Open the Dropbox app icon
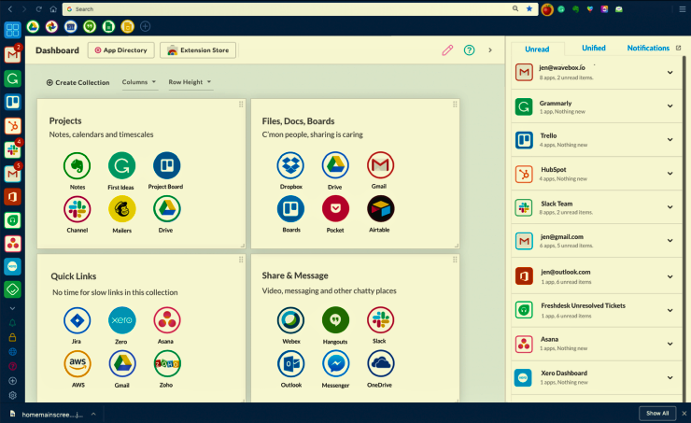The height and width of the screenshot is (423, 691). click(x=290, y=165)
